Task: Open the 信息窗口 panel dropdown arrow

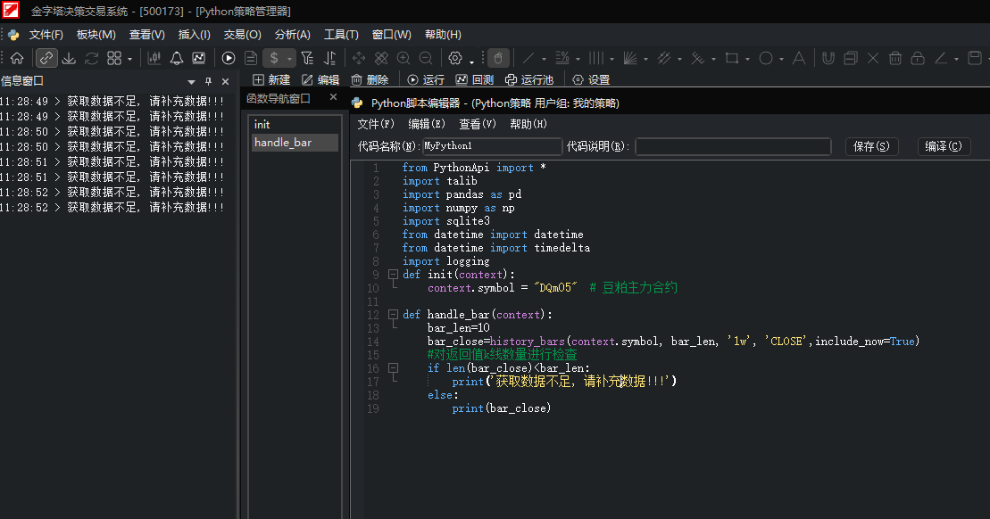Action: 191,82
